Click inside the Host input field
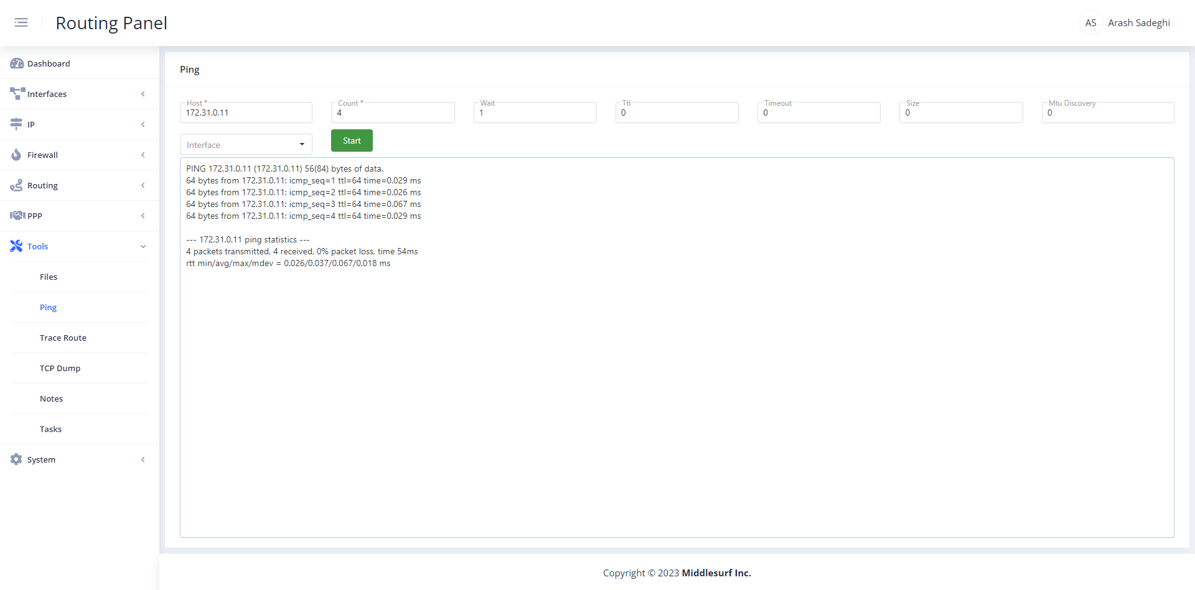Image resolution: width=1195 pixels, height=590 pixels. click(x=245, y=113)
